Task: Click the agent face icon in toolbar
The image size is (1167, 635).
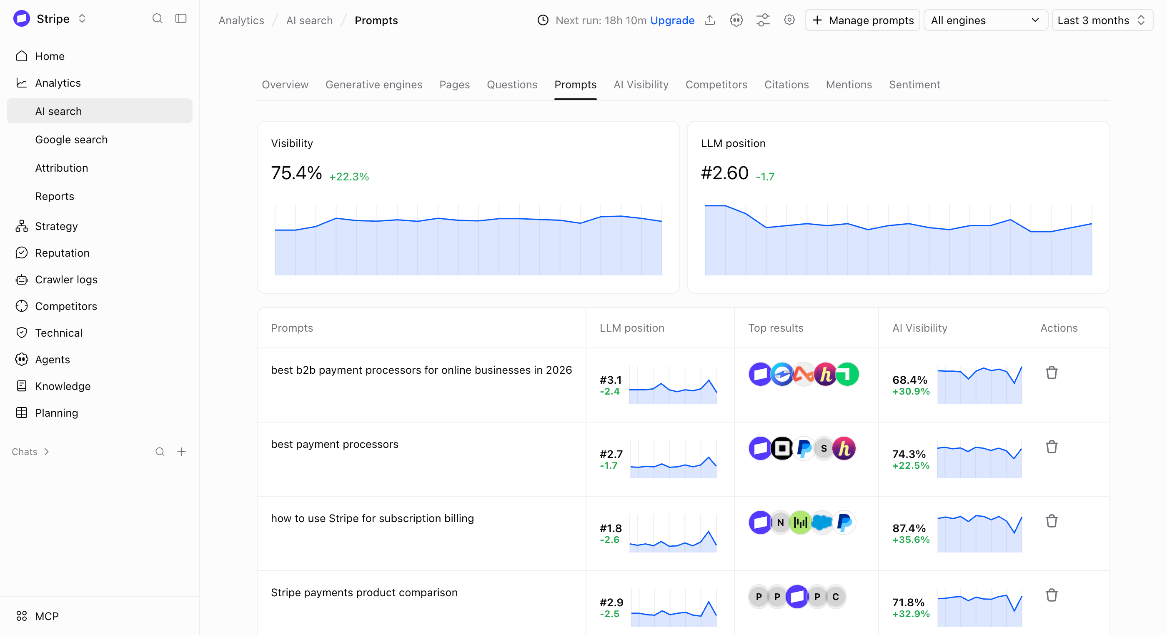Action: [x=736, y=20]
